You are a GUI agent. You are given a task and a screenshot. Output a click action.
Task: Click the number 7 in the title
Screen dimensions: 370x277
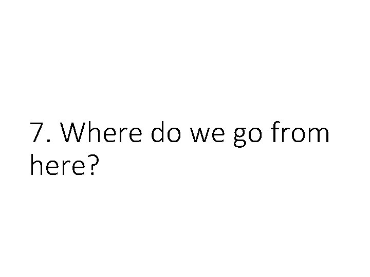click(37, 134)
